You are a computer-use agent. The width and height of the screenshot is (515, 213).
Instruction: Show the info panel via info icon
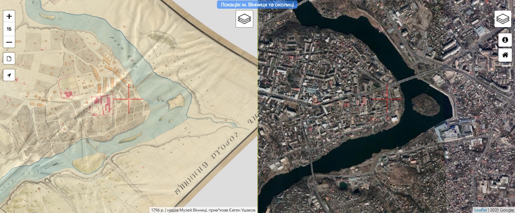(x=505, y=40)
